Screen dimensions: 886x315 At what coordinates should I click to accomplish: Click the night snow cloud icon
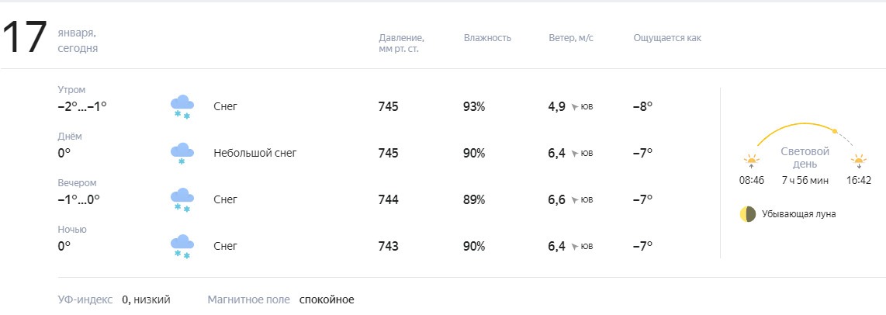182,247
